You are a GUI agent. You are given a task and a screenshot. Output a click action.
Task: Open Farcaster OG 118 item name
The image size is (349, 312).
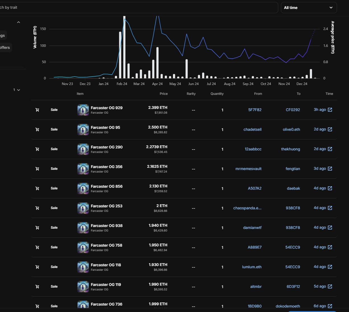coord(106,265)
